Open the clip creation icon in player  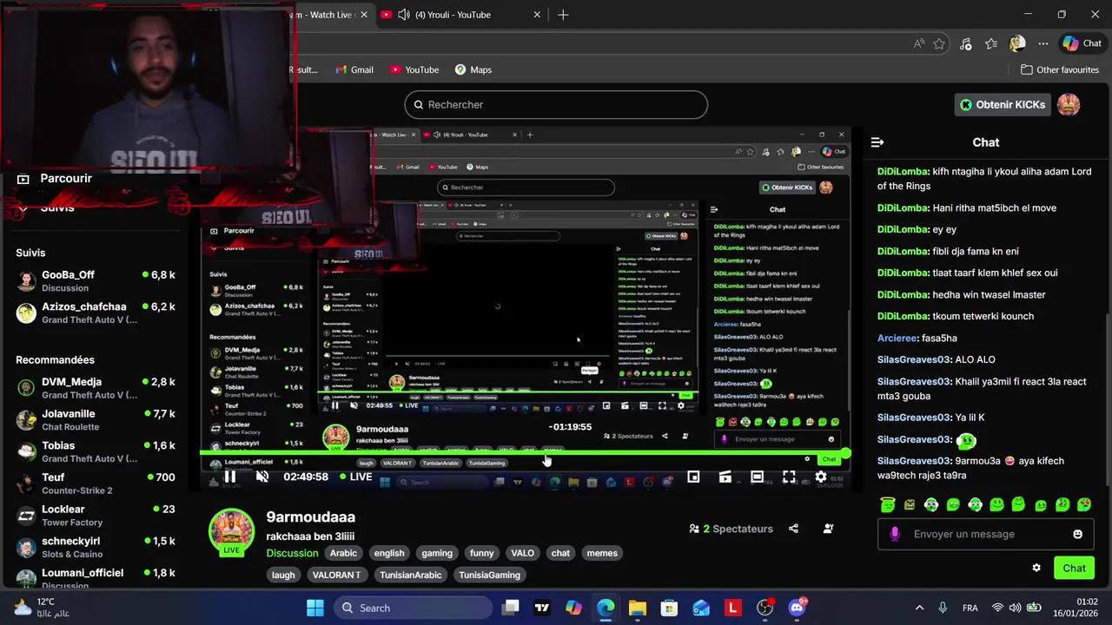pos(725,477)
